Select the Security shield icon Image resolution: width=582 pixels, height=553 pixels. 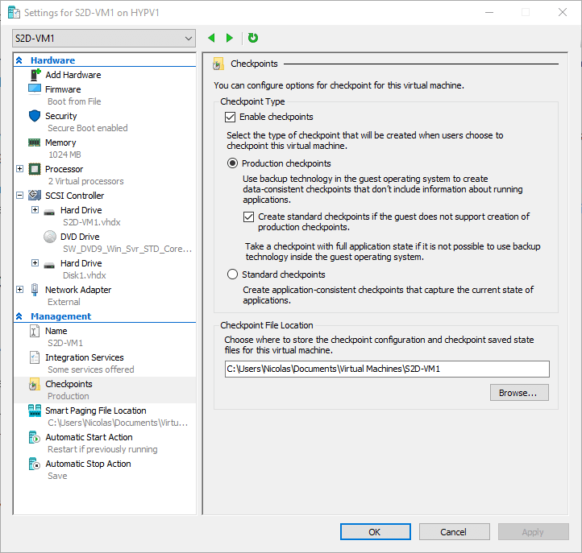[35, 116]
